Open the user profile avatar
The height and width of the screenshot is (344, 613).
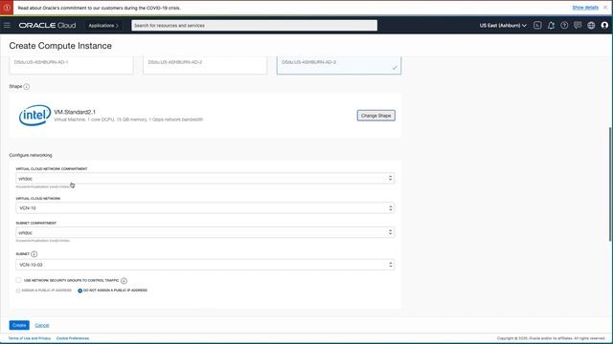click(604, 26)
